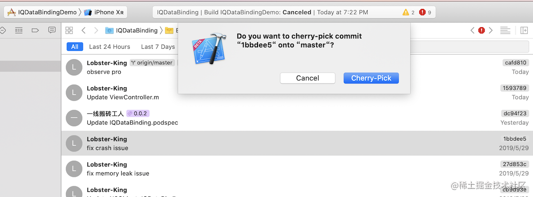Click Cancel in the cherry-pick dialog
Viewport: 533px width, 197px height.
click(308, 78)
